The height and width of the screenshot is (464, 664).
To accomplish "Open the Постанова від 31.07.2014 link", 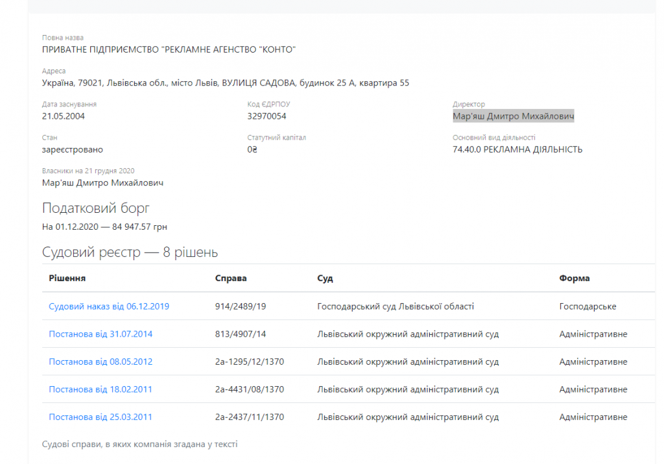I will (x=101, y=334).
